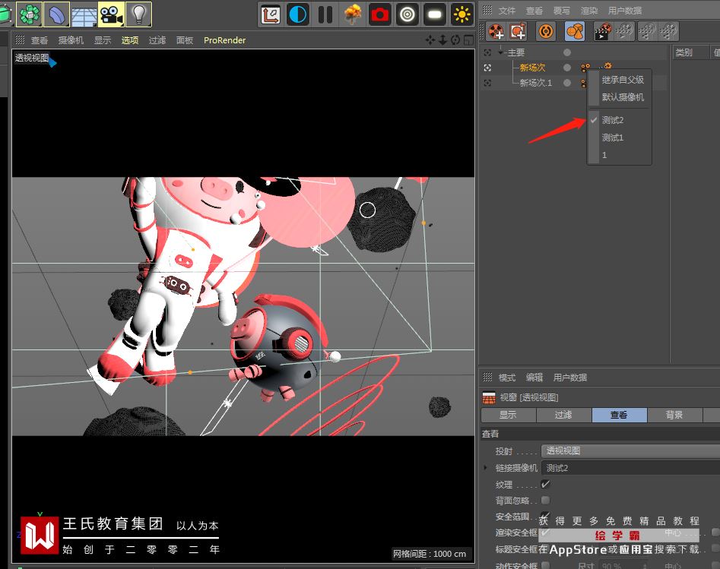
Task: Click the clapperboard render takes icon
Action: [x=603, y=32]
